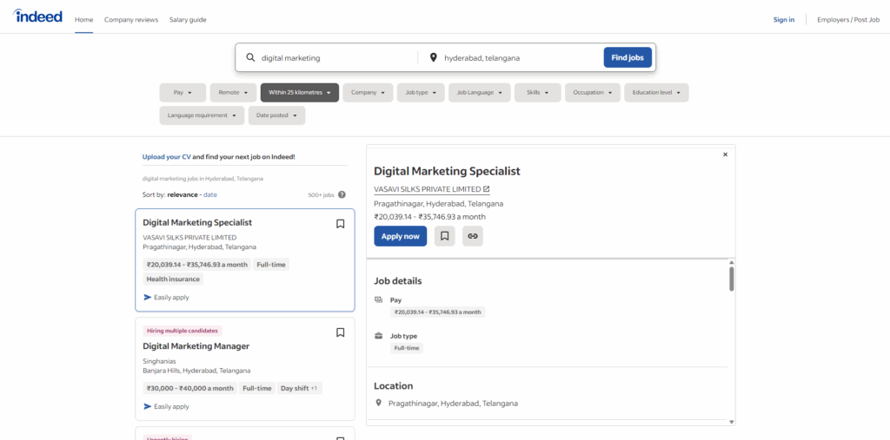Click the Find jobs button
The width and height of the screenshot is (890, 440).
pyautogui.click(x=628, y=57)
